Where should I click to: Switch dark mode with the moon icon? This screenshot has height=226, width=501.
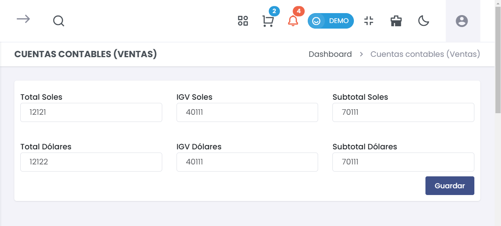point(424,21)
